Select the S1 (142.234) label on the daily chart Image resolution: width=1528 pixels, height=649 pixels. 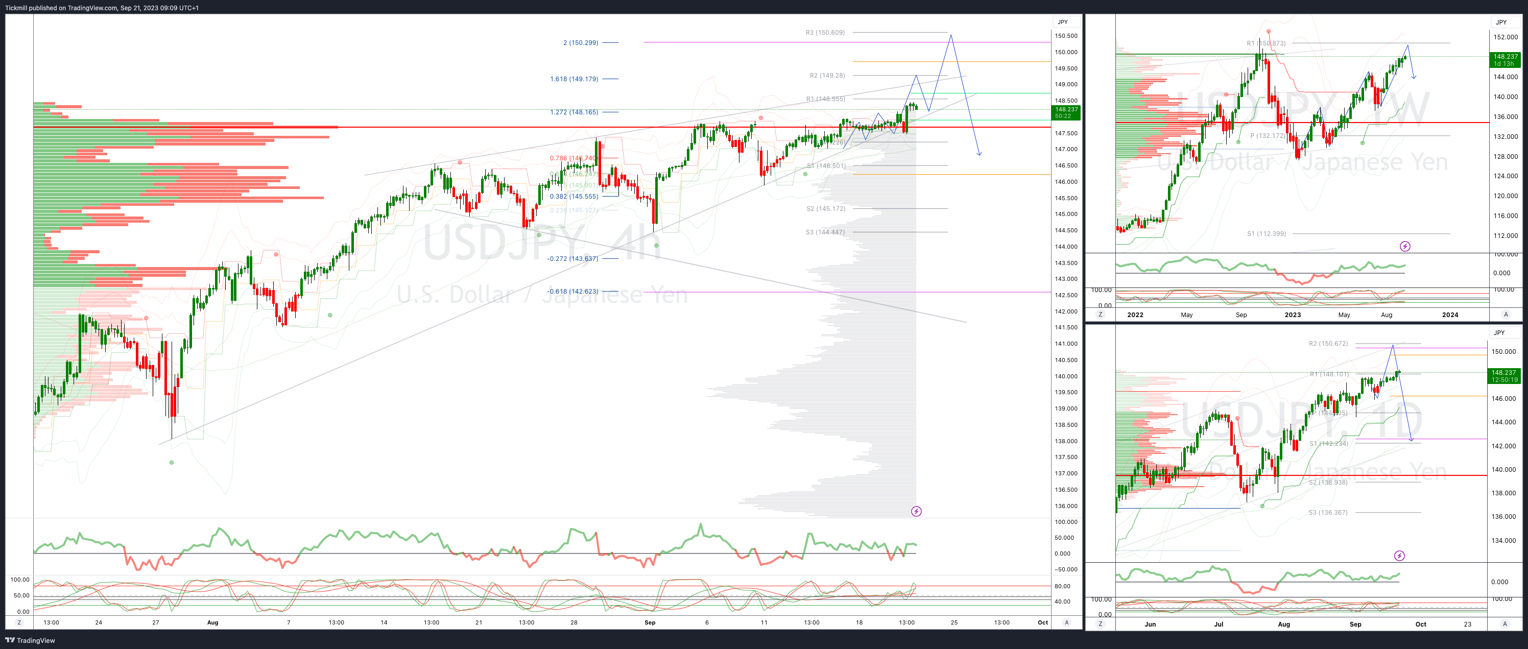point(1329,444)
